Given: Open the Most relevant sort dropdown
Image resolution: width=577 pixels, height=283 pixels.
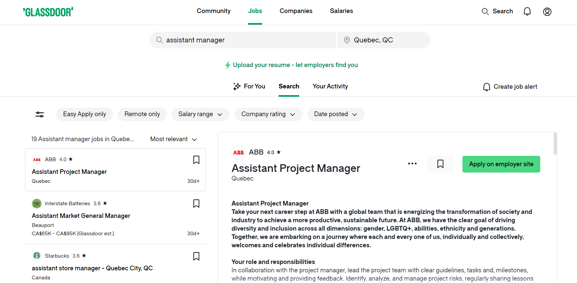Looking at the screenshot, I should tap(174, 139).
